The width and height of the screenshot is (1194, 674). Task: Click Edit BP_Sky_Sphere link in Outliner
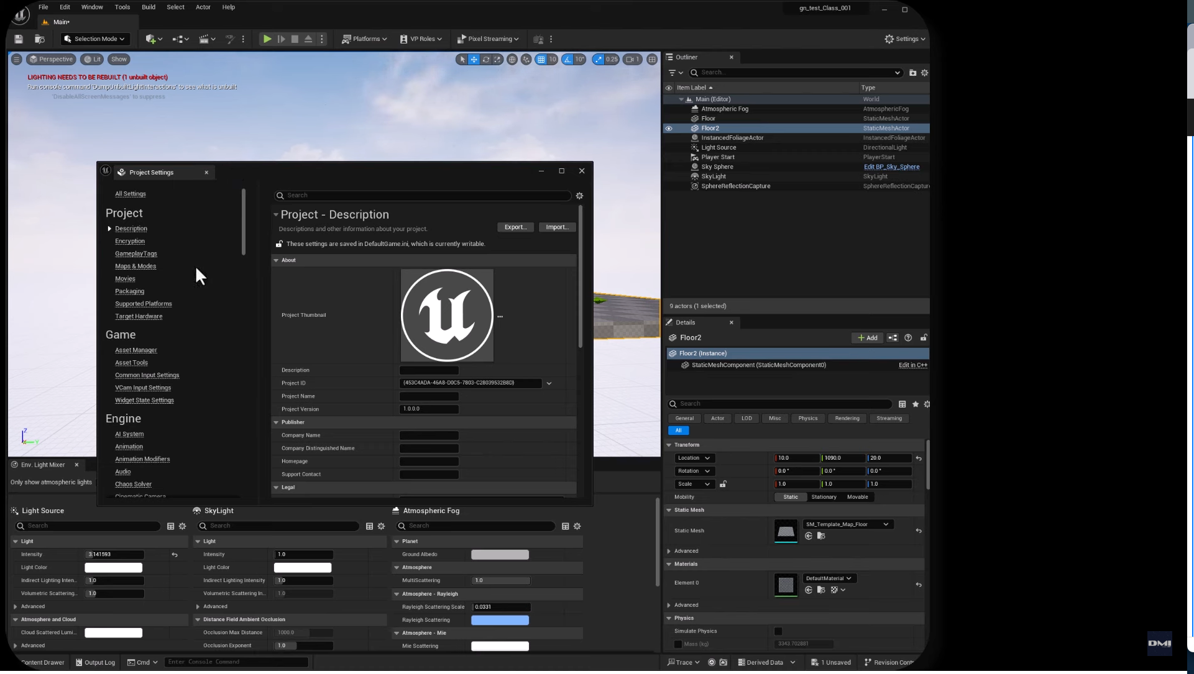coord(891,167)
